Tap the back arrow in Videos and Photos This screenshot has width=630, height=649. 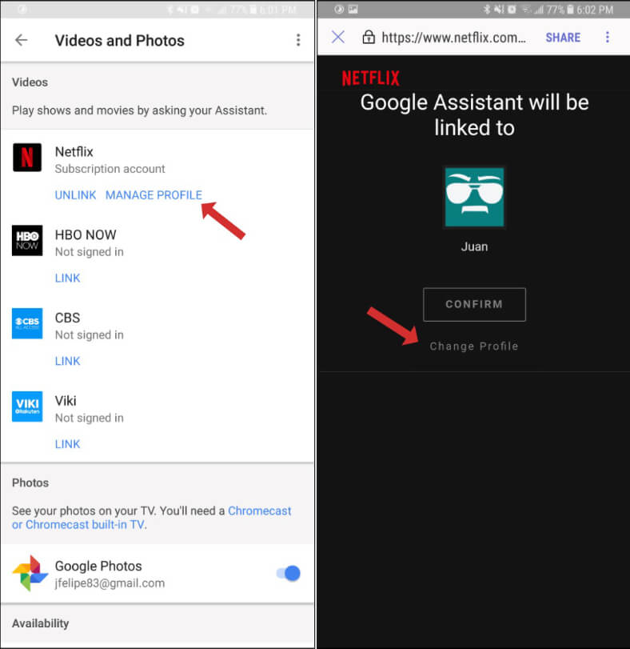[21, 40]
